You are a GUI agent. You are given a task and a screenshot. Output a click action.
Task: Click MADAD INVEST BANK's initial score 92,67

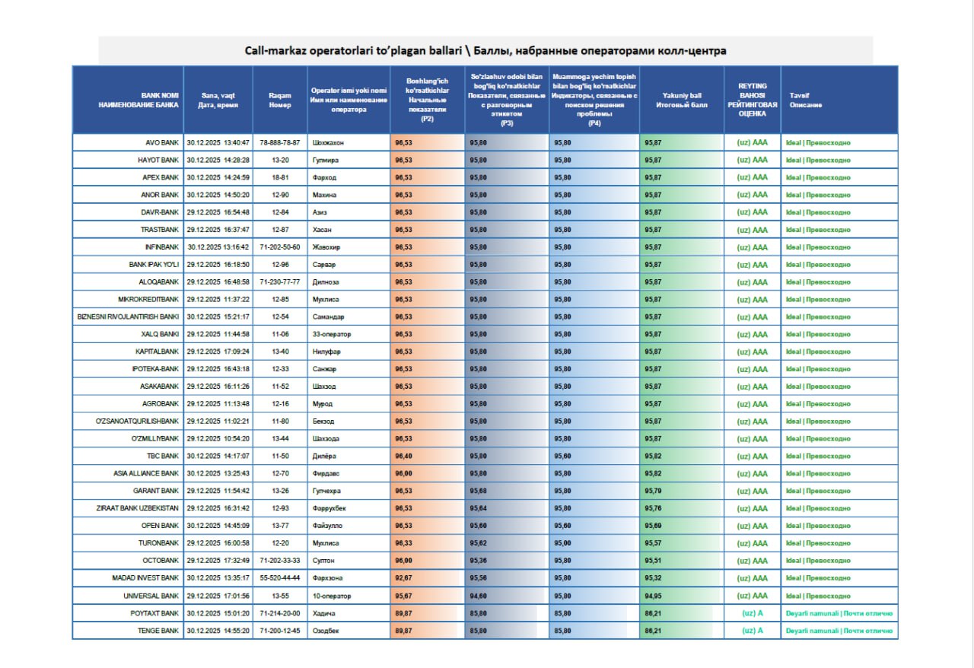(x=403, y=578)
